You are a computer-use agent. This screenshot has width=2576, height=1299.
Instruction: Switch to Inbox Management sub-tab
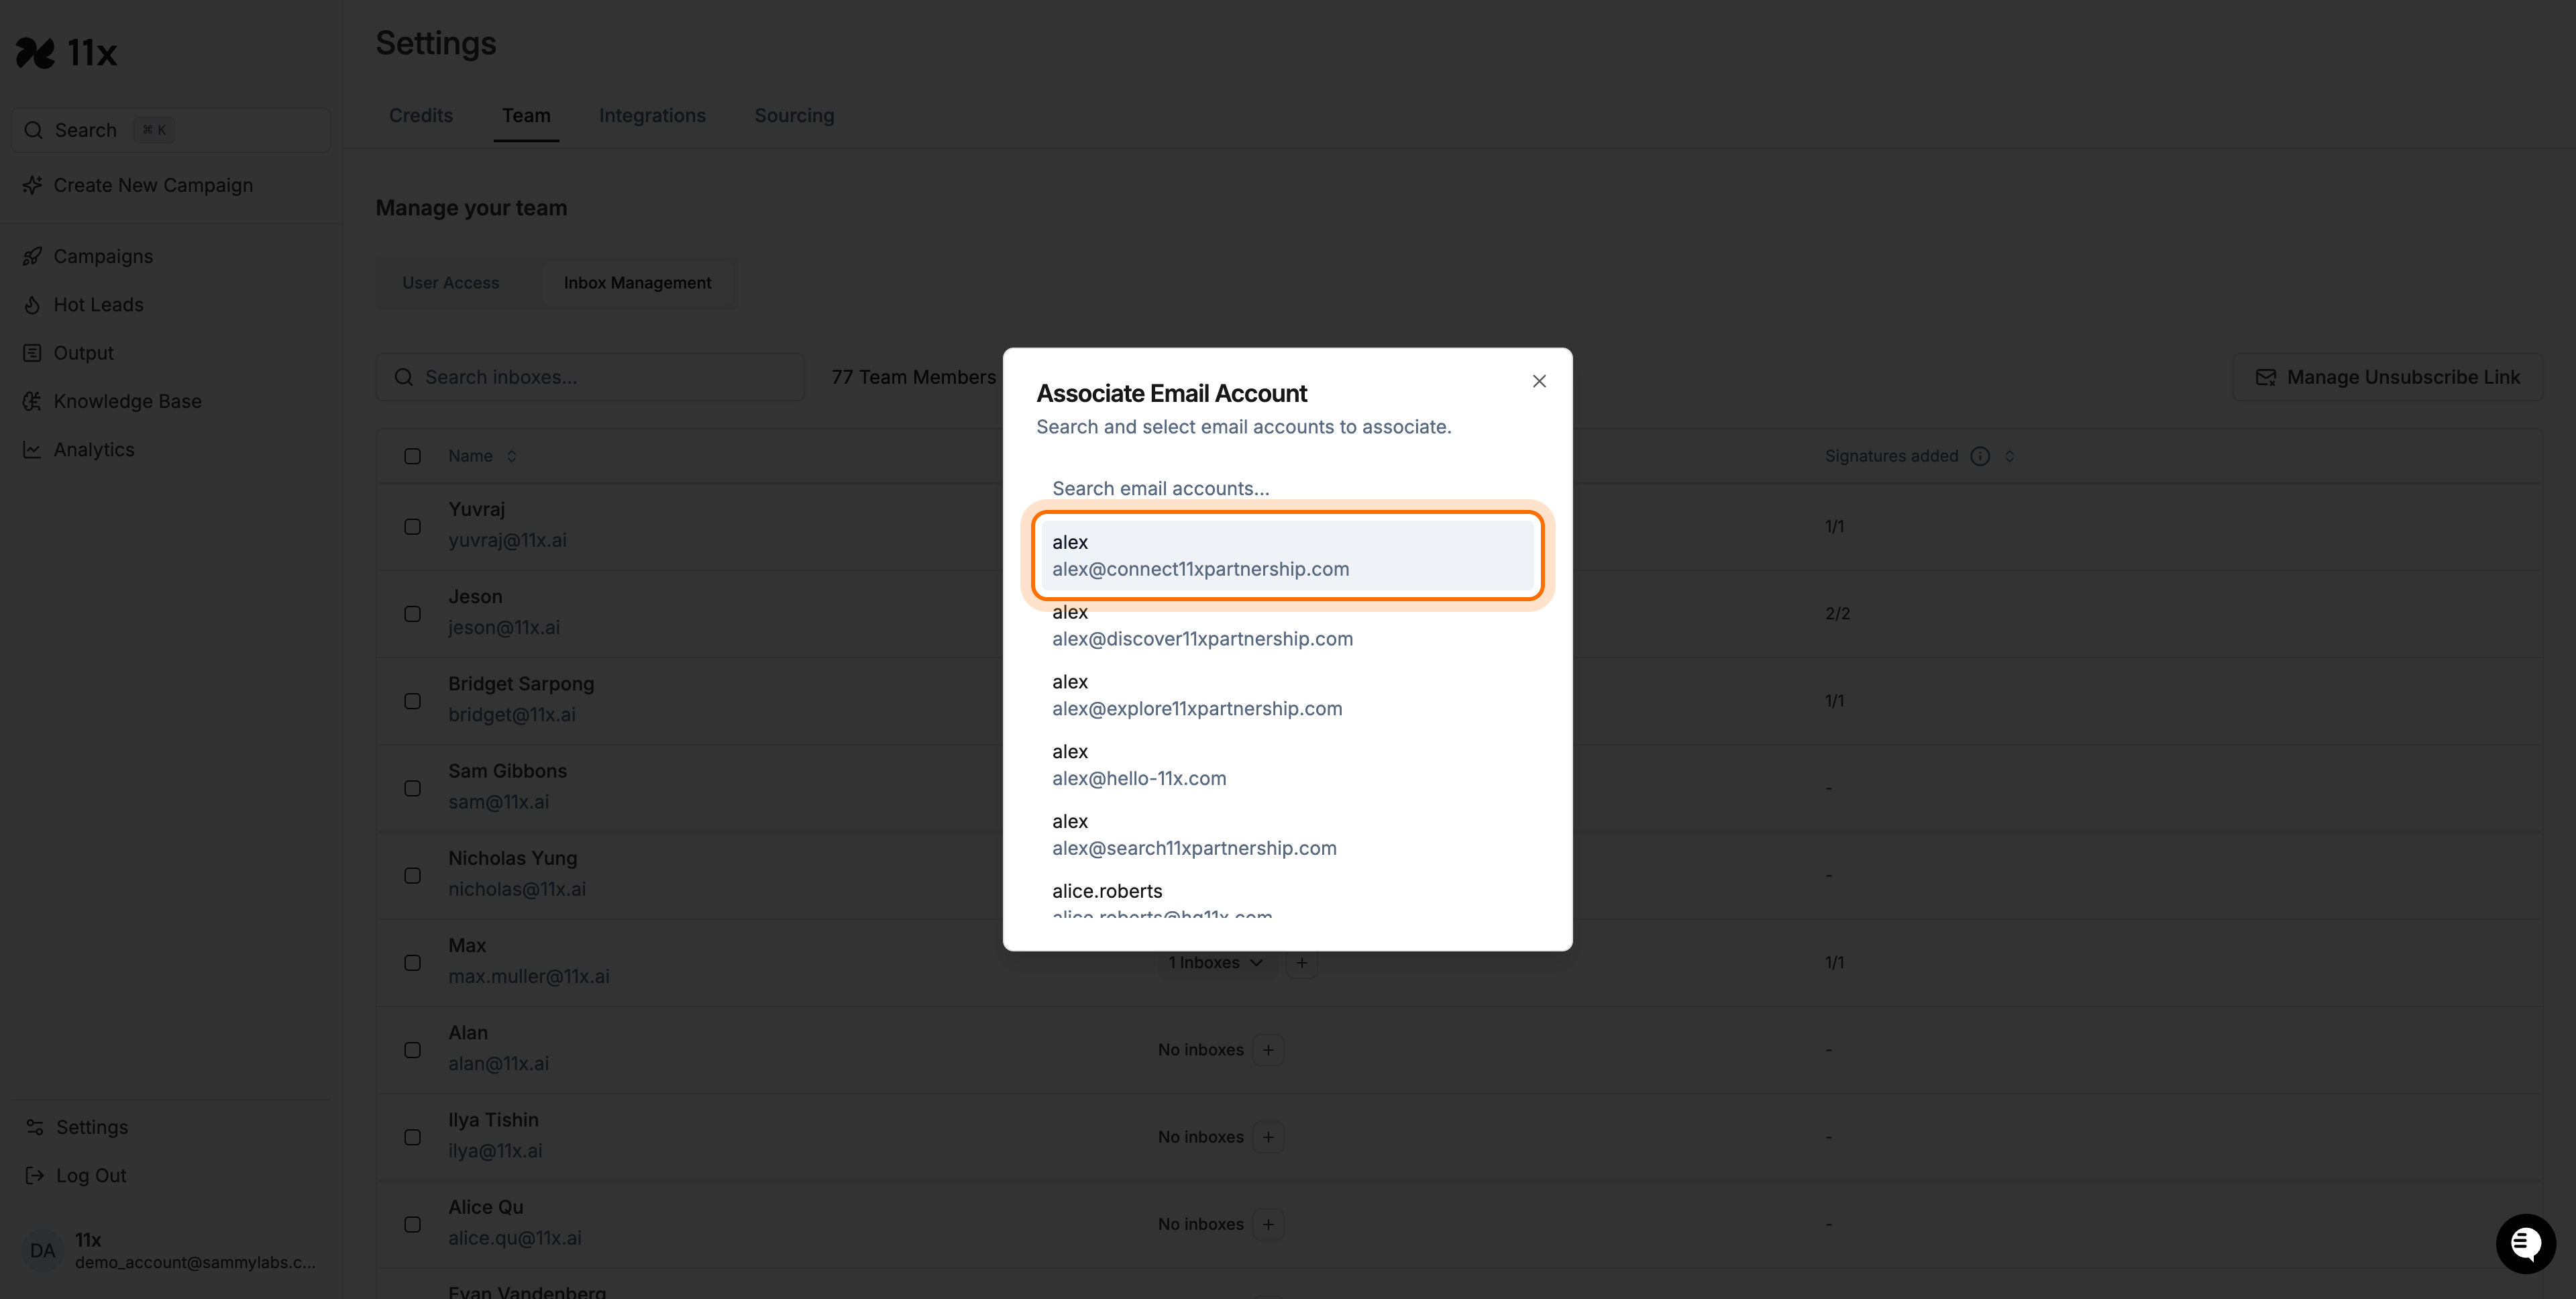point(637,283)
